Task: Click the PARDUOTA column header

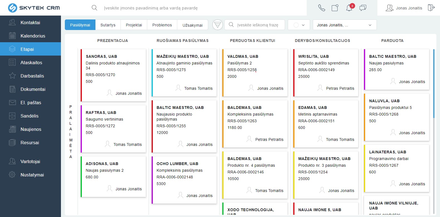Action: coord(392,41)
